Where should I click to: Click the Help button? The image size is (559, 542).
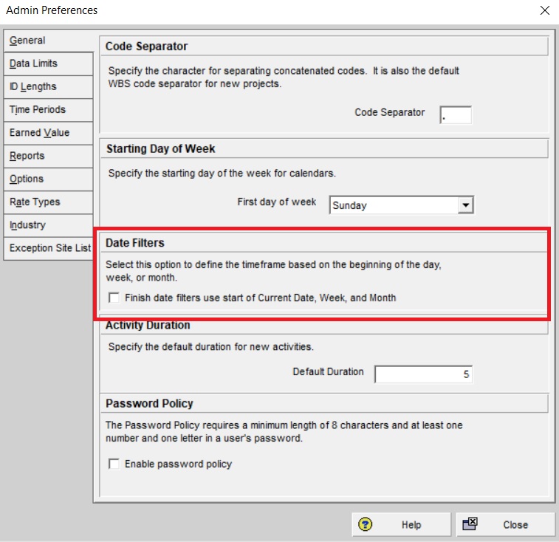tap(402, 524)
